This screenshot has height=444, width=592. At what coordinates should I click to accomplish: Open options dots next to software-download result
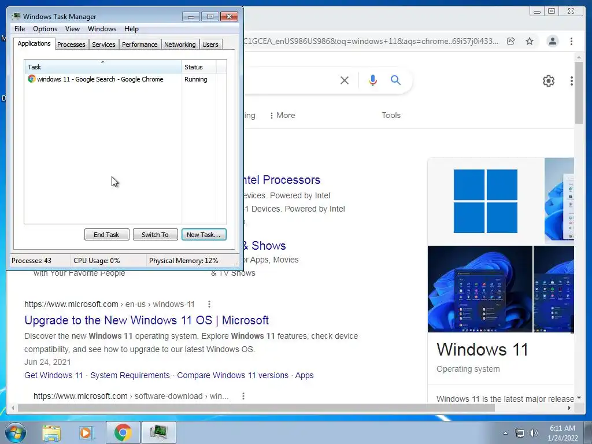point(243,395)
